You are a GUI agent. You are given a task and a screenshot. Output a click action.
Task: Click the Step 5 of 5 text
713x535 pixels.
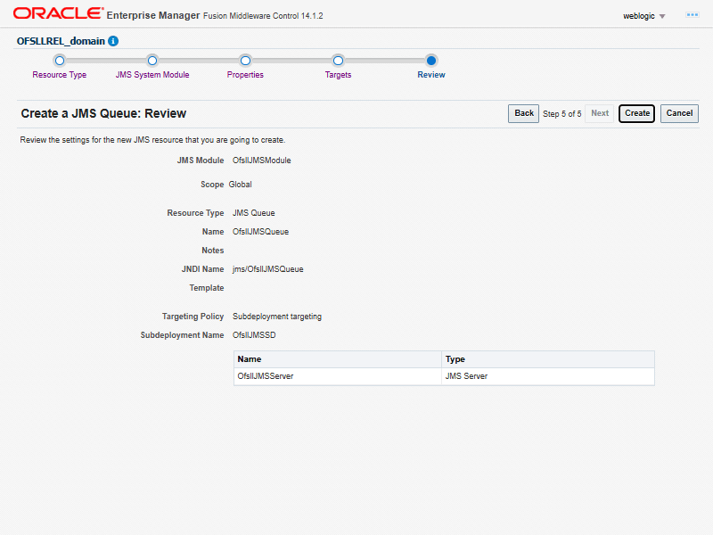pos(562,114)
